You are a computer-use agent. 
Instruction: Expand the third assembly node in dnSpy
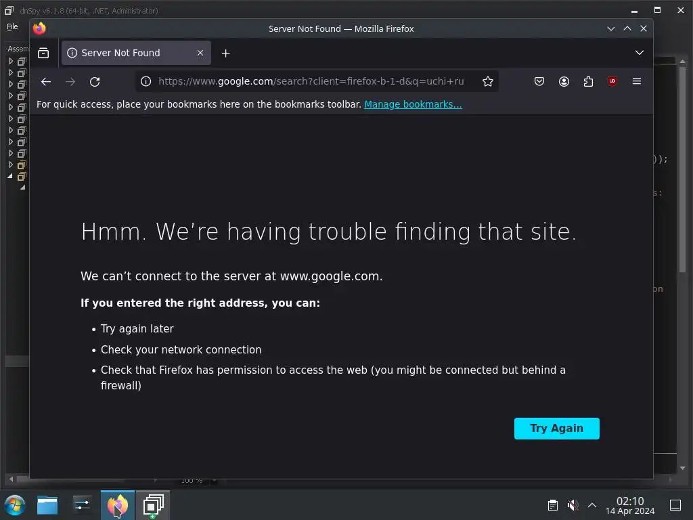pos(11,84)
